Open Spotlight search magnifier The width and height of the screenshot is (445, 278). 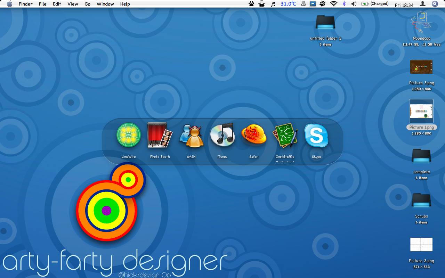[x=435, y=4]
